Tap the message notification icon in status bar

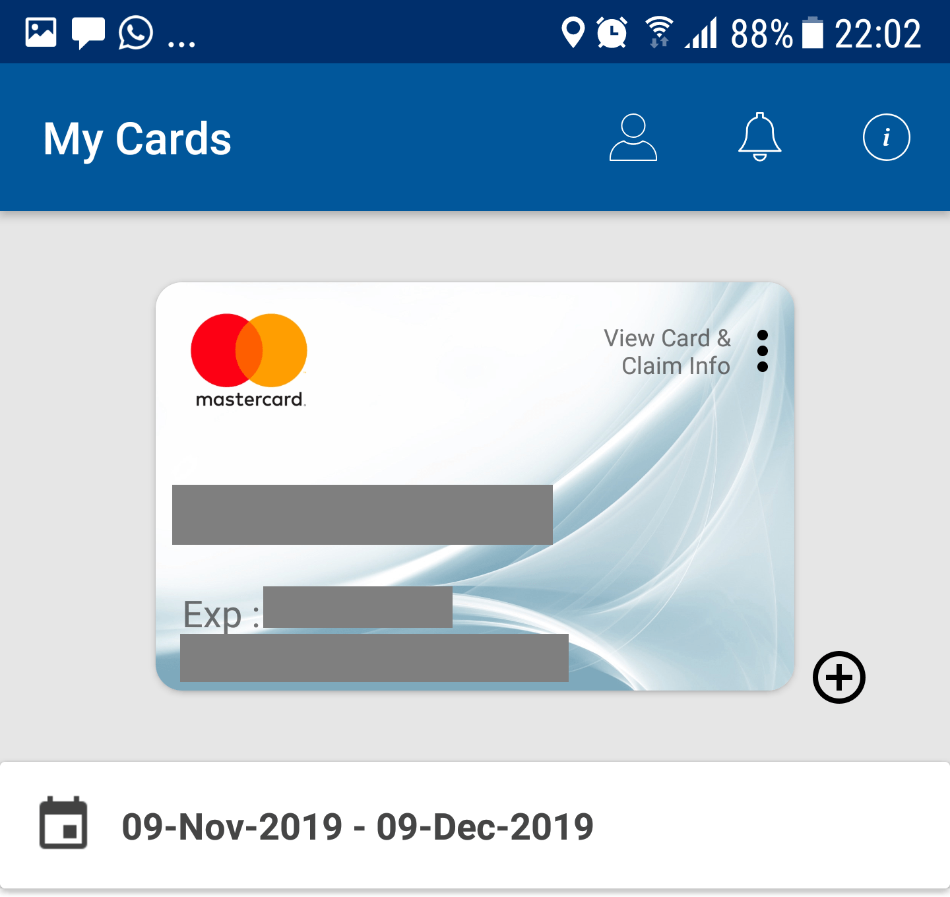pyautogui.click(x=88, y=33)
